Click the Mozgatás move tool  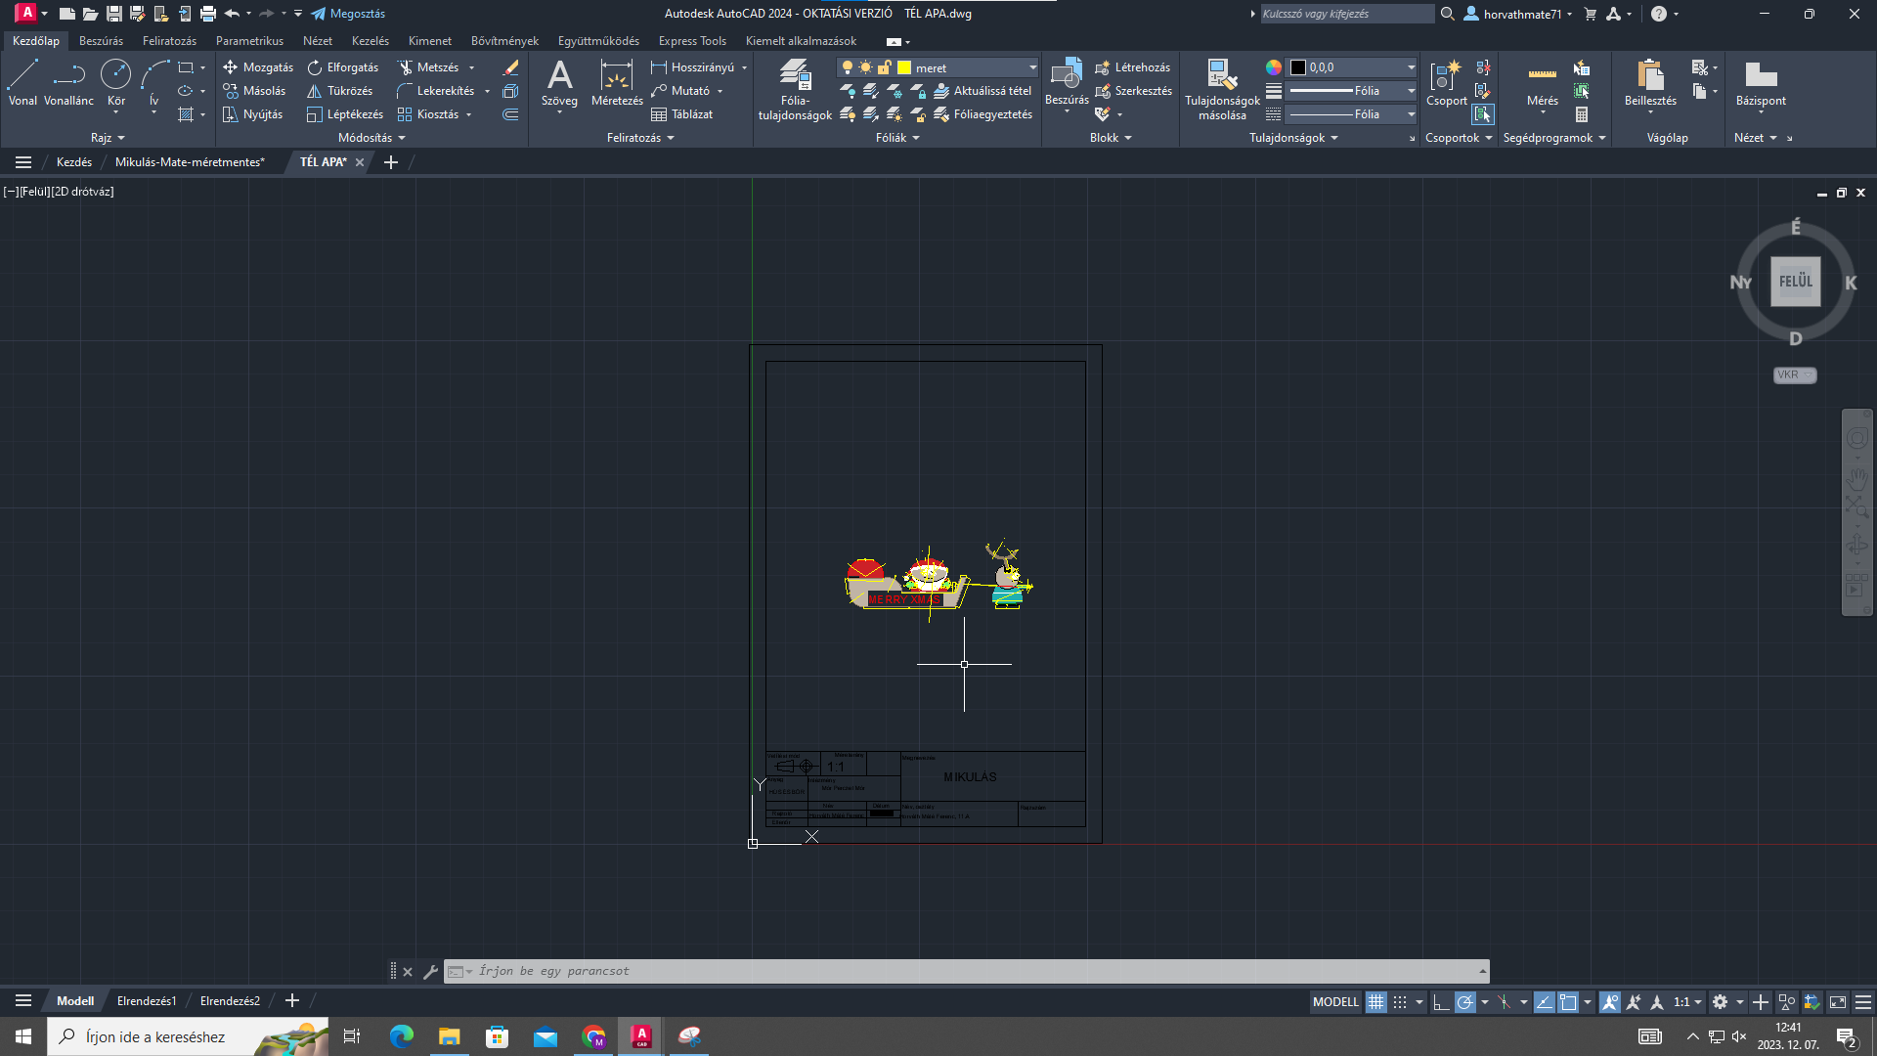257,67
